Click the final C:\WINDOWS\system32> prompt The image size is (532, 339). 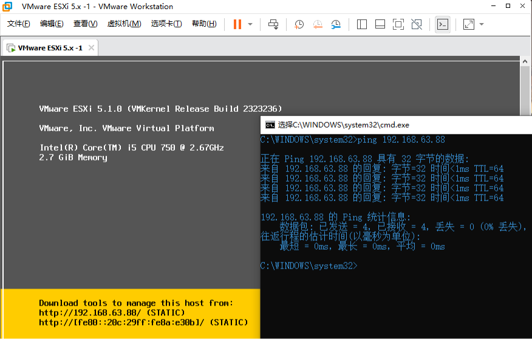(309, 265)
